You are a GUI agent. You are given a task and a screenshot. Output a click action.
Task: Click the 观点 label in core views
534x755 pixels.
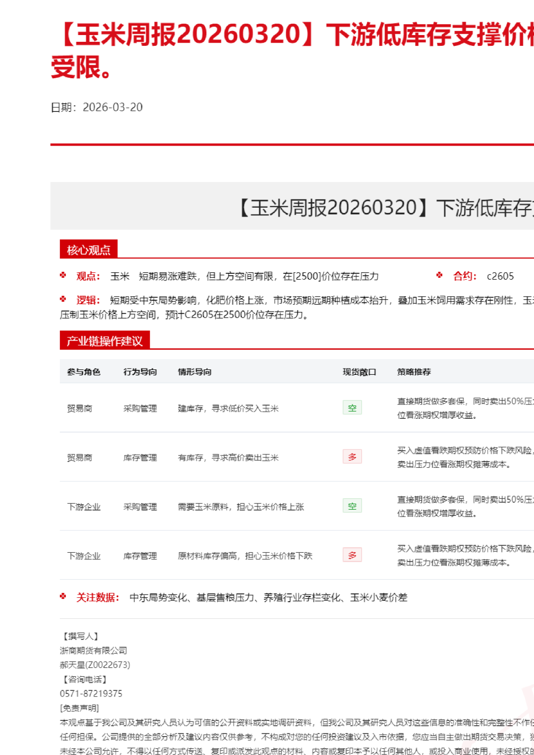(x=88, y=276)
